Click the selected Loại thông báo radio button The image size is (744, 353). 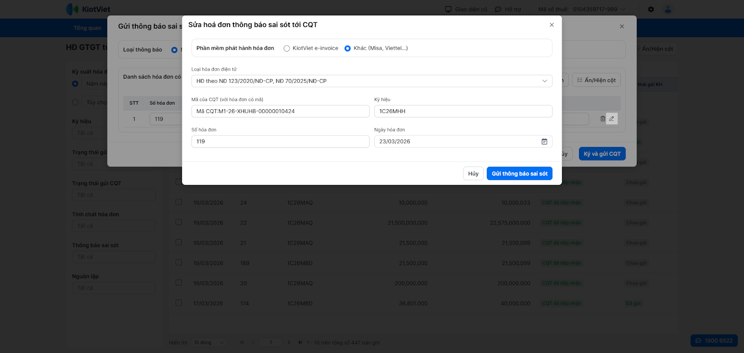[x=174, y=50]
